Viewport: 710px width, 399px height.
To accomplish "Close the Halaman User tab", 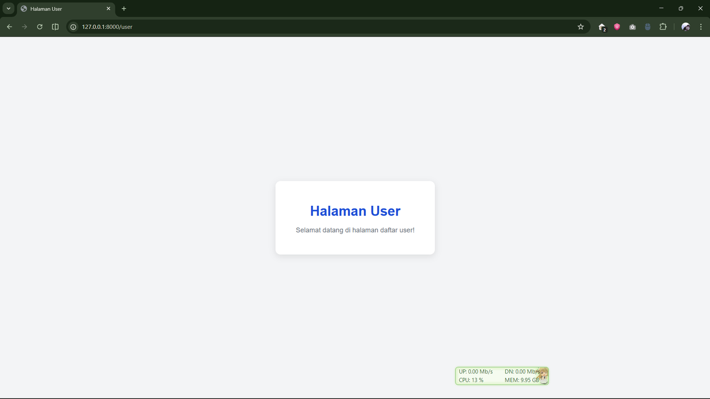I will click(x=108, y=8).
